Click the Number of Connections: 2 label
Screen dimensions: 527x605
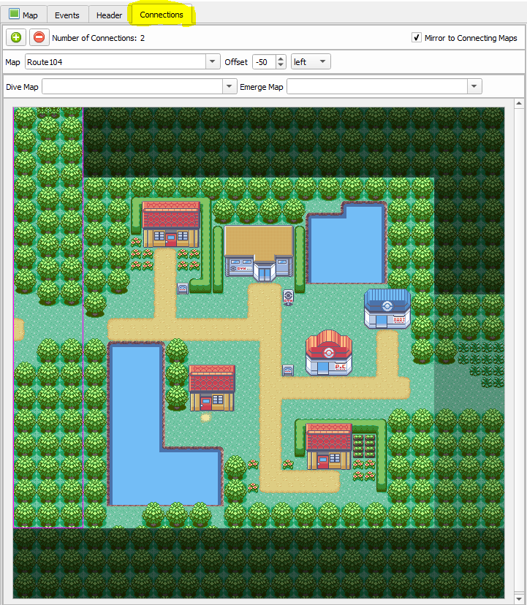tap(99, 38)
